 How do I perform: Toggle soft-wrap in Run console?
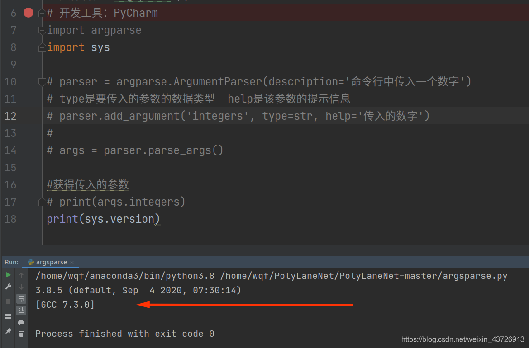pyautogui.click(x=21, y=299)
